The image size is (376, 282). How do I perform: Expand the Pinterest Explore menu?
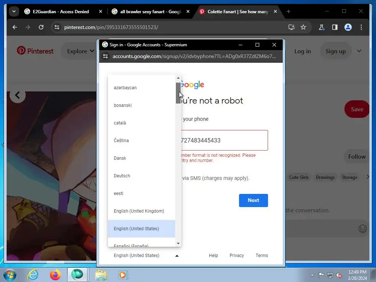80,51
